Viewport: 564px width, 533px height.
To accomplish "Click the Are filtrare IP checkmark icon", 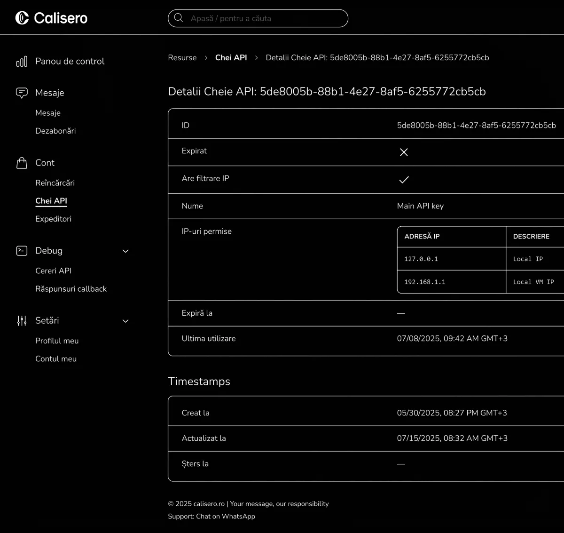I will 404,180.
